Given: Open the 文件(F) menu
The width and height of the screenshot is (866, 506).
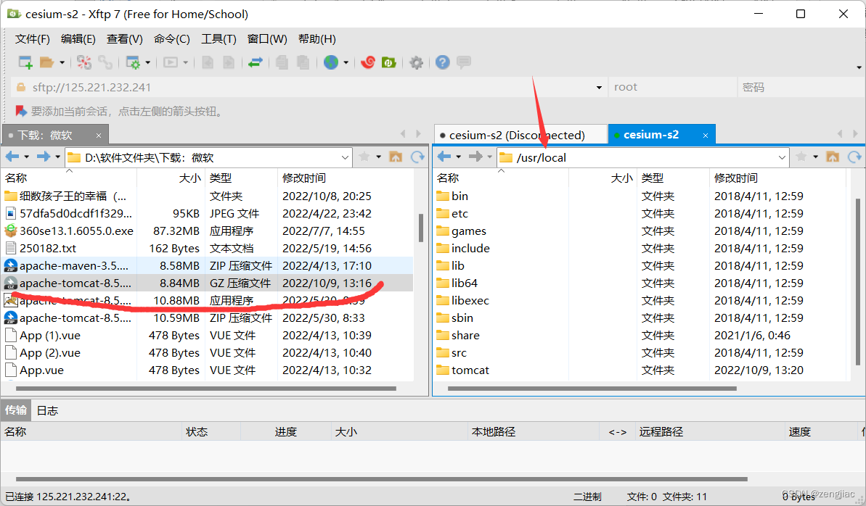Looking at the screenshot, I should [32, 39].
